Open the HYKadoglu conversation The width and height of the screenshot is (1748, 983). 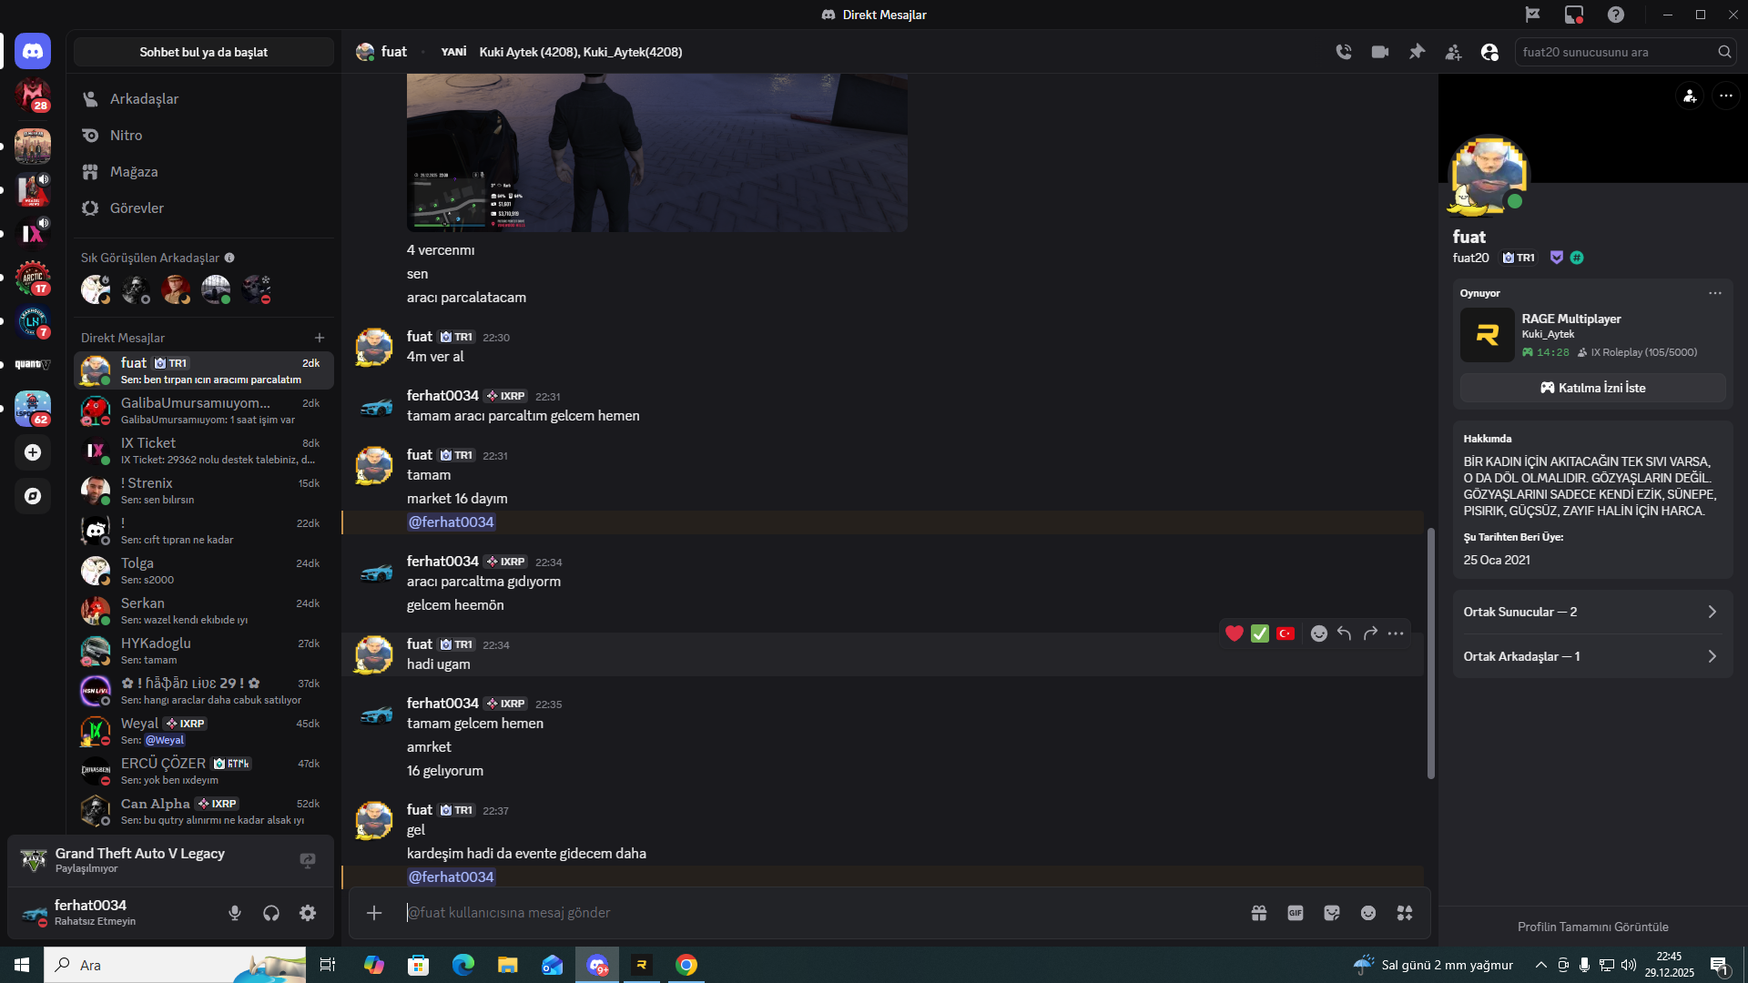[204, 651]
